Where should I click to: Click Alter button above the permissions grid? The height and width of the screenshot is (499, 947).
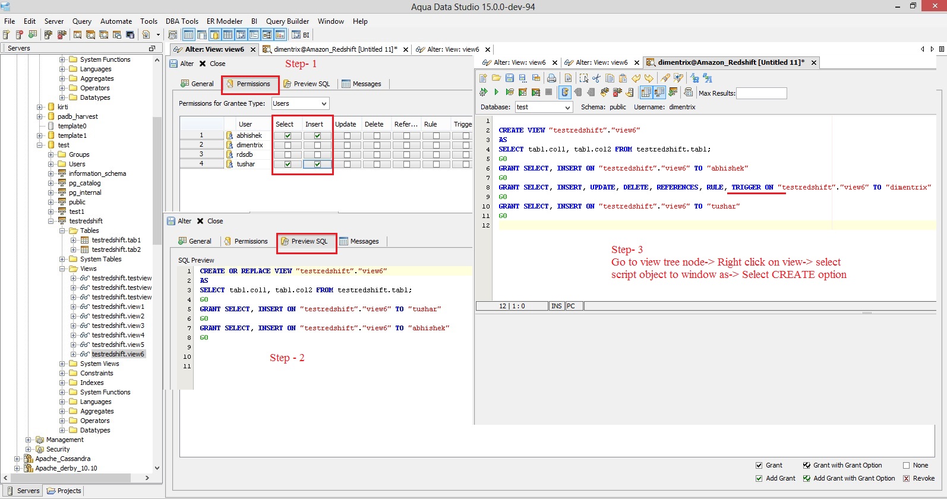click(182, 64)
